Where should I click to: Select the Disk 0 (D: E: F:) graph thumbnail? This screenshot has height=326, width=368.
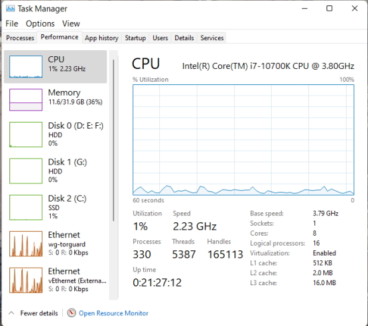tap(26, 135)
